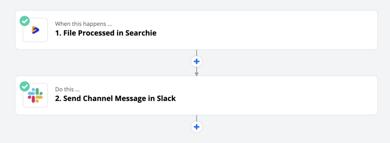Click the "Do this ..." label
The image size is (390, 143).
point(67,90)
